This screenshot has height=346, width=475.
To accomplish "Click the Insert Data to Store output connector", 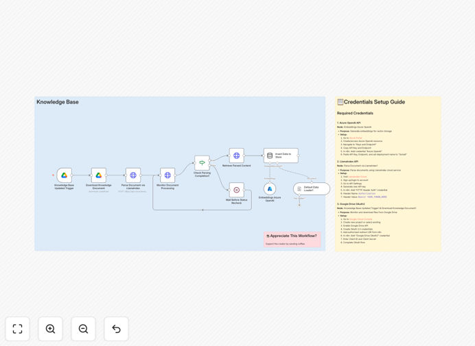I will coord(299,156).
